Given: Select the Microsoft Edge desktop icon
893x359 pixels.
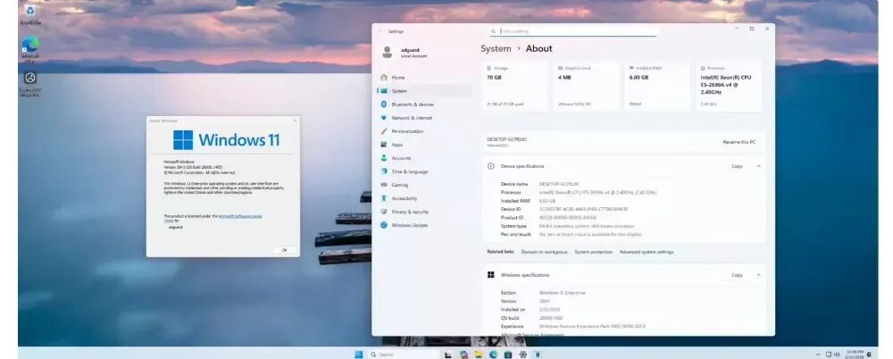Looking at the screenshot, I should (x=30, y=48).
